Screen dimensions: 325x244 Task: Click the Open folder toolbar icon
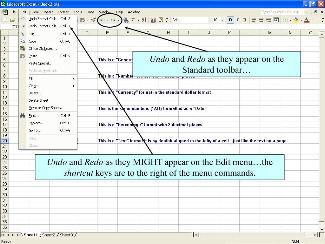tap(13, 20)
